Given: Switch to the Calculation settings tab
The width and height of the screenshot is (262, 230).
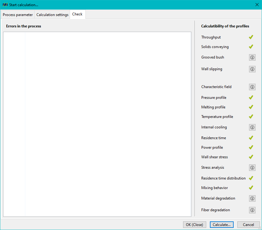Looking at the screenshot, I should click(52, 15).
